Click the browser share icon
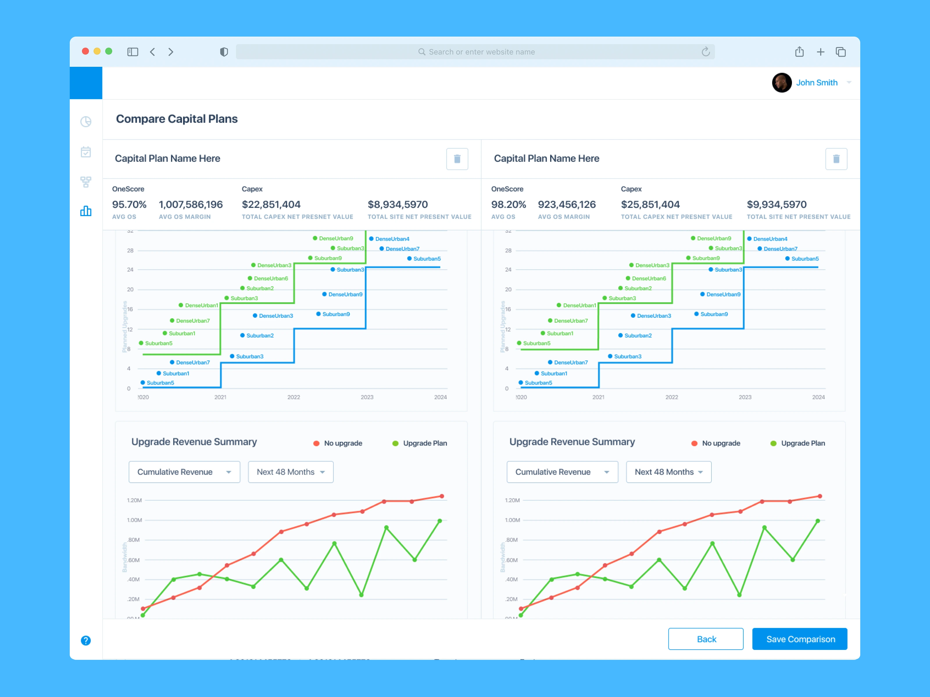Screen dimensions: 930x697 (799, 52)
